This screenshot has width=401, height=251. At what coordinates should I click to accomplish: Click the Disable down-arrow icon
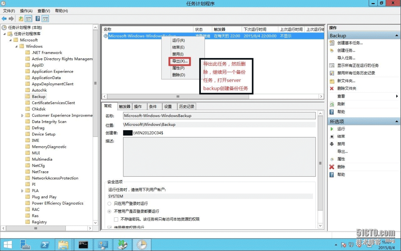coord(332,144)
